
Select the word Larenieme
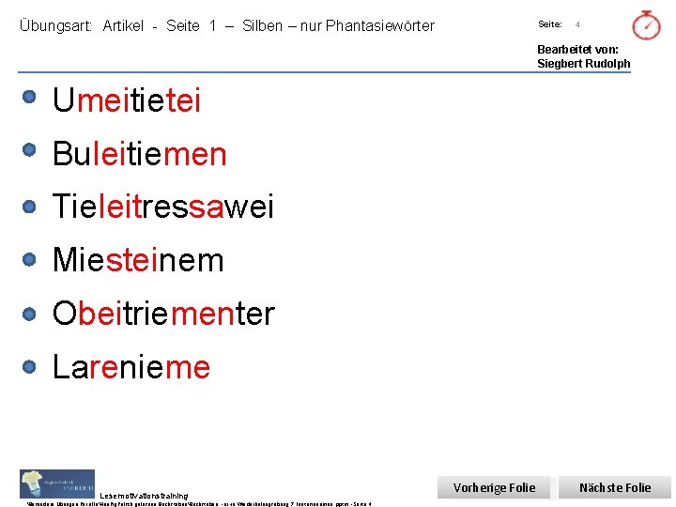[x=131, y=367]
